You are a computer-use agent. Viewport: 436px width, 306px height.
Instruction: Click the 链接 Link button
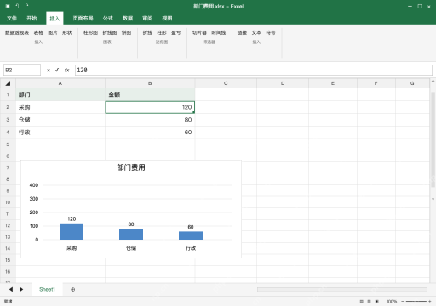[x=242, y=33]
